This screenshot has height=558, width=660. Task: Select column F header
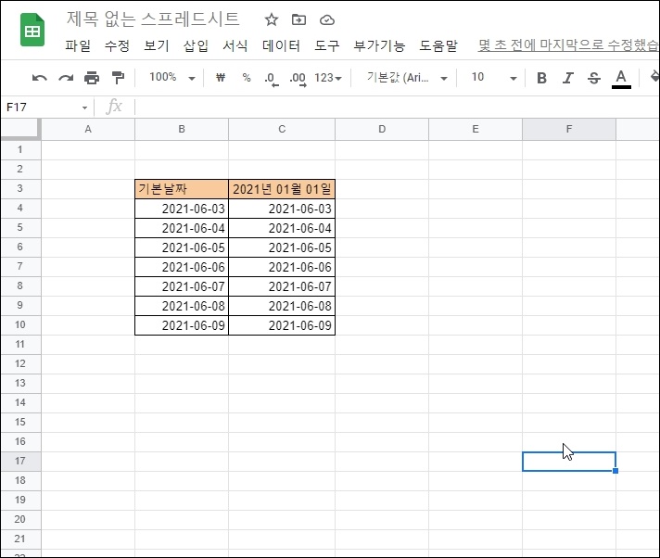(x=568, y=129)
